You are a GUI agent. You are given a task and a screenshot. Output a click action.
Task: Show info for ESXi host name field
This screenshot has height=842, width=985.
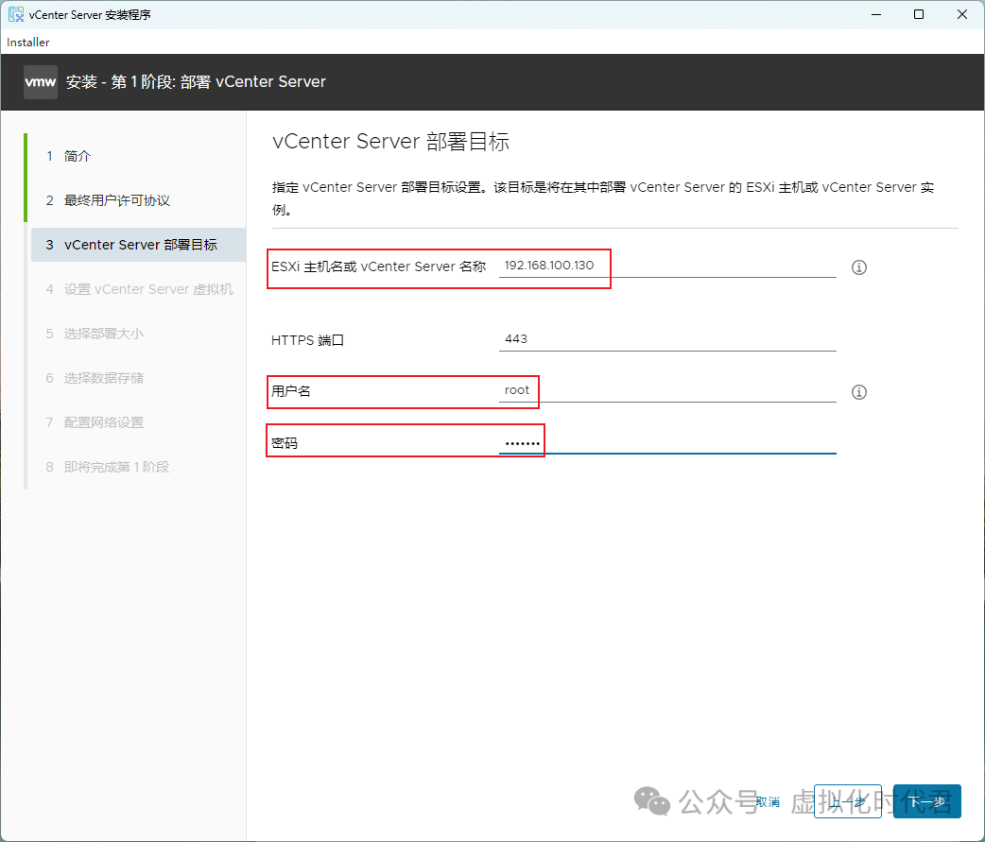(858, 267)
